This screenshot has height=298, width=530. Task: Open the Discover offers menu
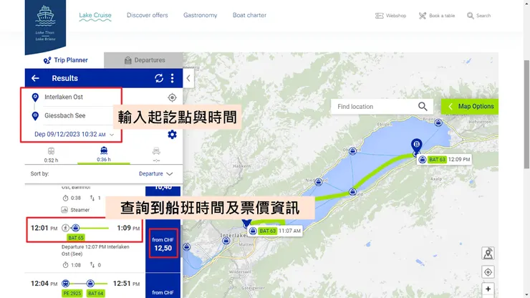click(147, 15)
